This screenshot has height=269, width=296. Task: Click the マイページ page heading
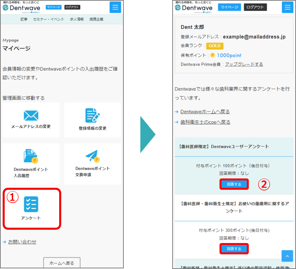[16, 48]
